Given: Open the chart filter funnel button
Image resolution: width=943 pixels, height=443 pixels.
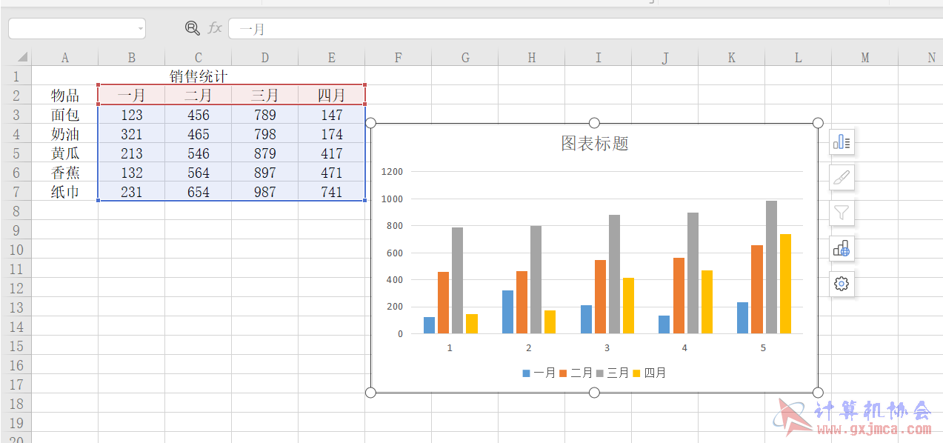Looking at the screenshot, I should (842, 213).
